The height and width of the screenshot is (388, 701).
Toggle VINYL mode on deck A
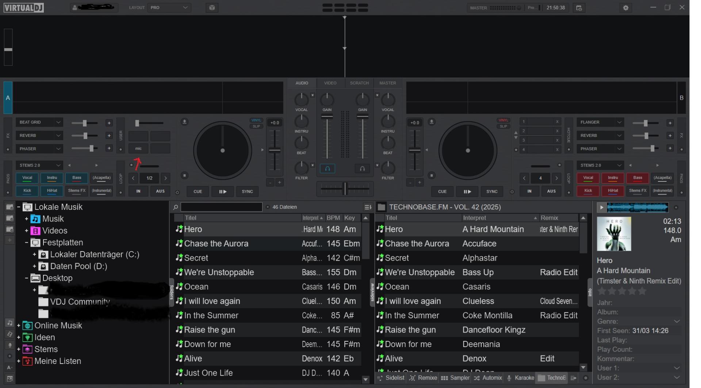256,120
